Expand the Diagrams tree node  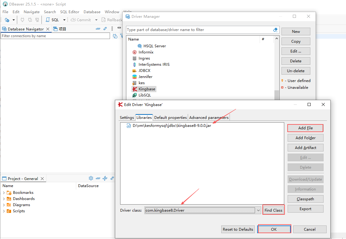[4, 205]
